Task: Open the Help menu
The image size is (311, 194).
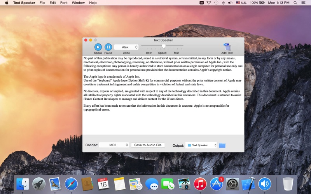Action: tap(93, 3)
